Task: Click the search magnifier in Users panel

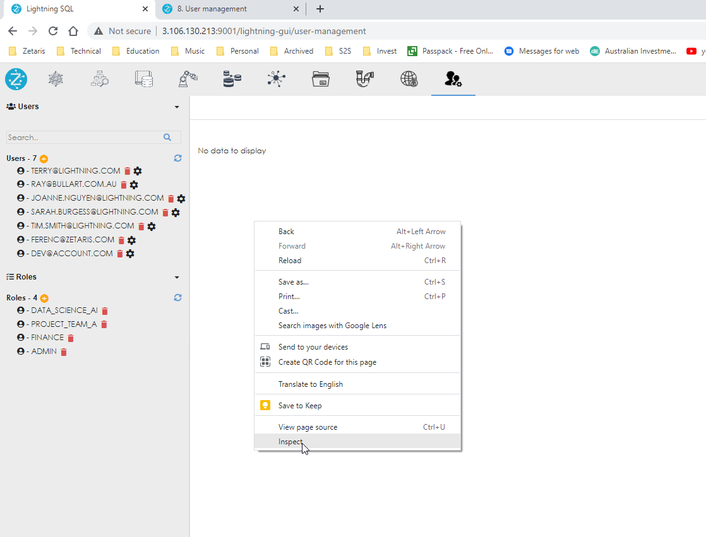Action: 167,138
